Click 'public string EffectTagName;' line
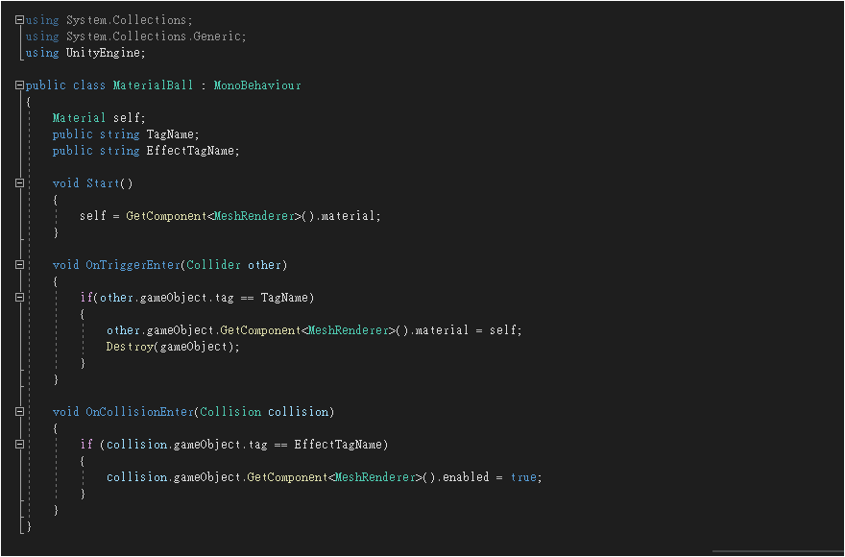 tap(146, 151)
